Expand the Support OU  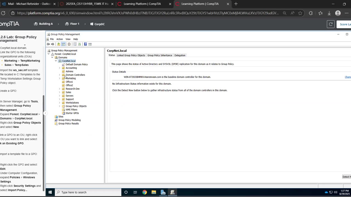coord(60,99)
